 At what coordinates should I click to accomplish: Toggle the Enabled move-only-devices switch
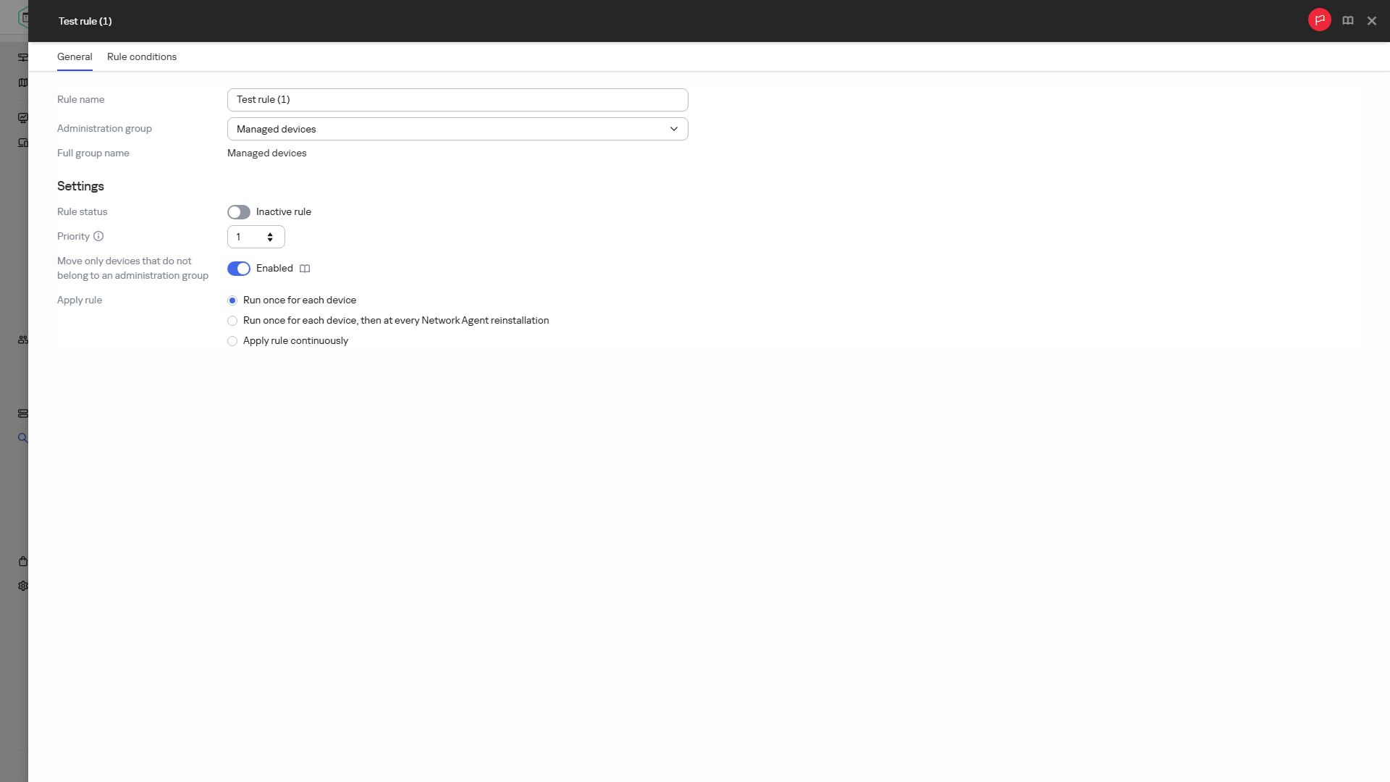[239, 269]
